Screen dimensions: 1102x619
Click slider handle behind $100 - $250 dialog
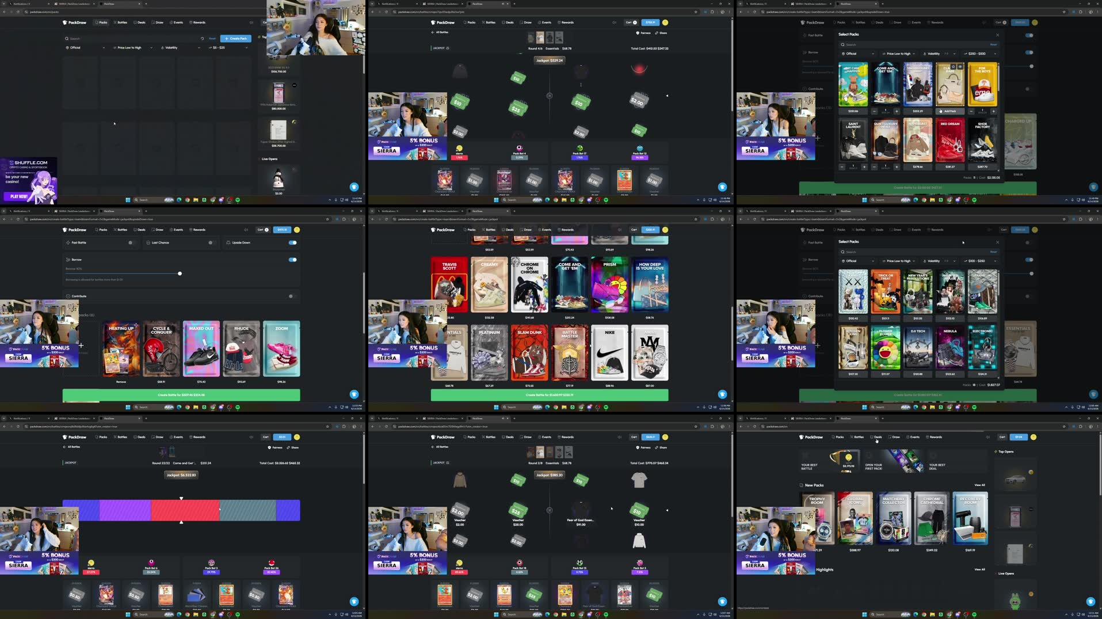click(x=1031, y=274)
